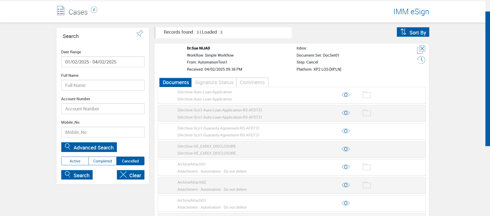
Task: Select the Completed status filter
Action: [103, 161]
